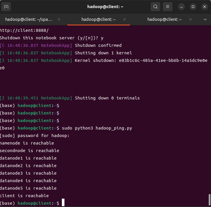Click 'client is reachable' output
Image resolution: width=211 pixels, height=207 pixels.
(x=24, y=196)
